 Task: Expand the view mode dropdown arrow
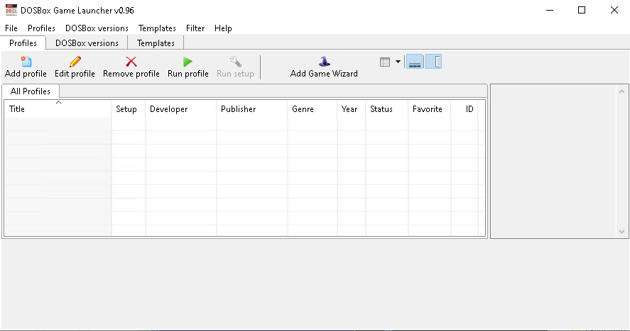click(398, 62)
